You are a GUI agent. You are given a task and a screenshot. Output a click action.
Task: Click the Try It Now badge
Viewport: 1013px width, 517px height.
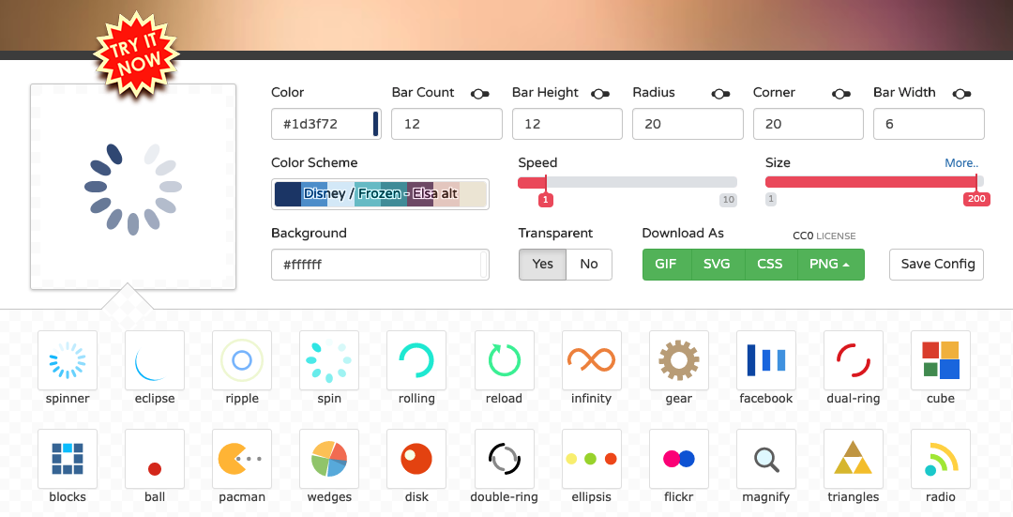[136, 55]
